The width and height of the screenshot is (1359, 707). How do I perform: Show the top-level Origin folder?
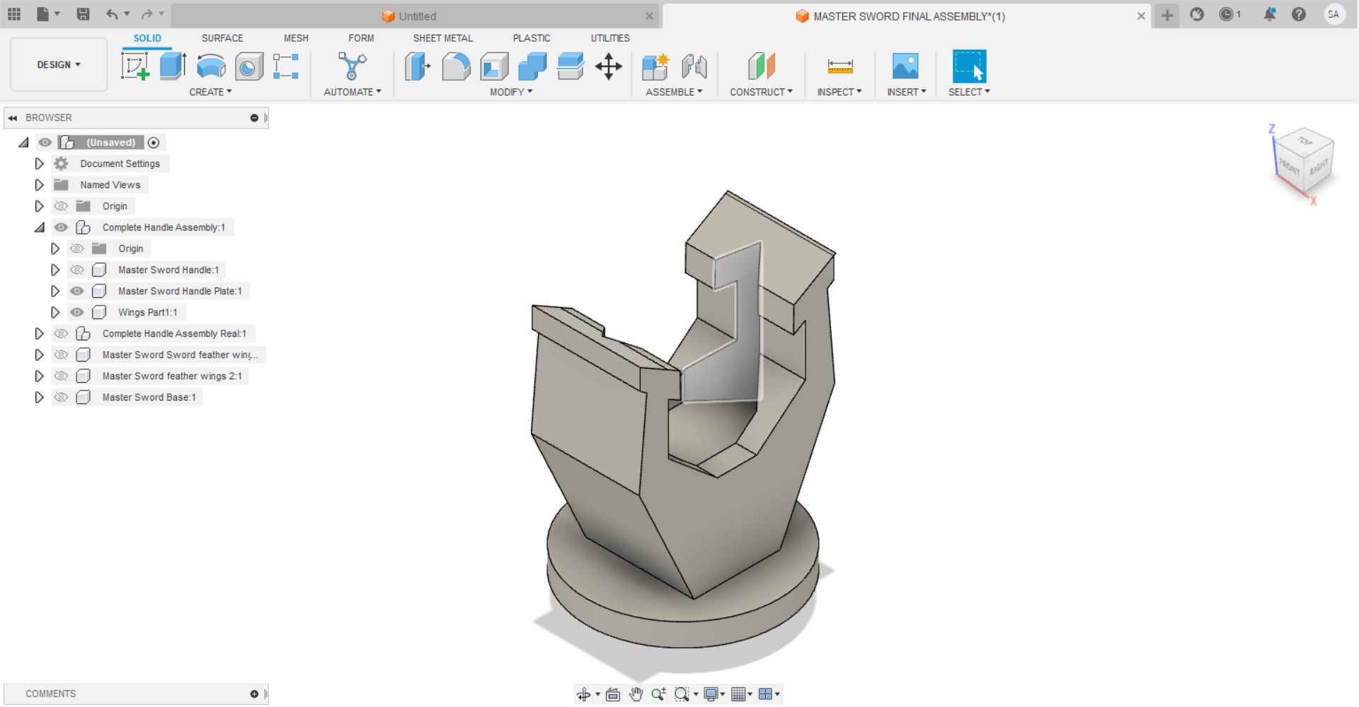pyautogui.click(x=62, y=206)
